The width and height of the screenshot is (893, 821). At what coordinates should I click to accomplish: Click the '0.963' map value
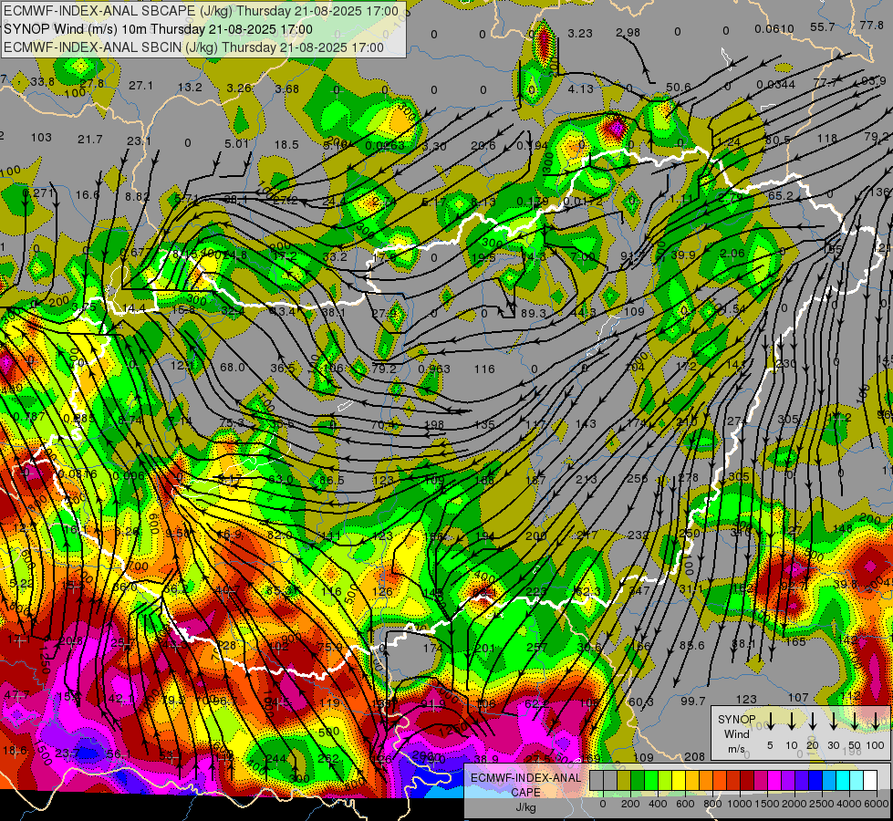coord(434,369)
